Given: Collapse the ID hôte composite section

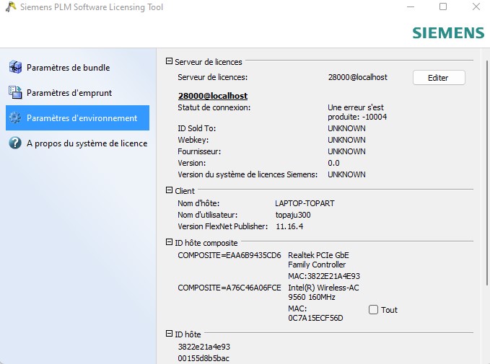Looking at the screenshot, I should coord(169,242).
